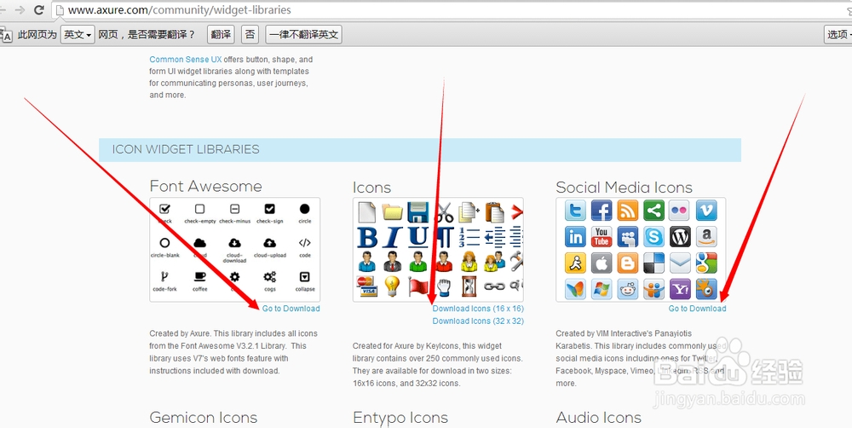Click the orange RSS feed icon
Screen dimensions: 852x428
coord(628,211)
